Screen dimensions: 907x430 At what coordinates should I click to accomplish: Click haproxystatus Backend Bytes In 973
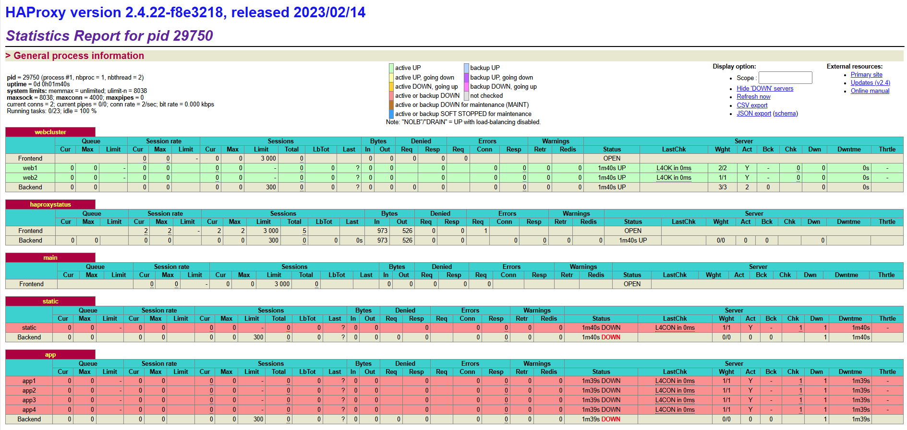[x=382, y=240]
